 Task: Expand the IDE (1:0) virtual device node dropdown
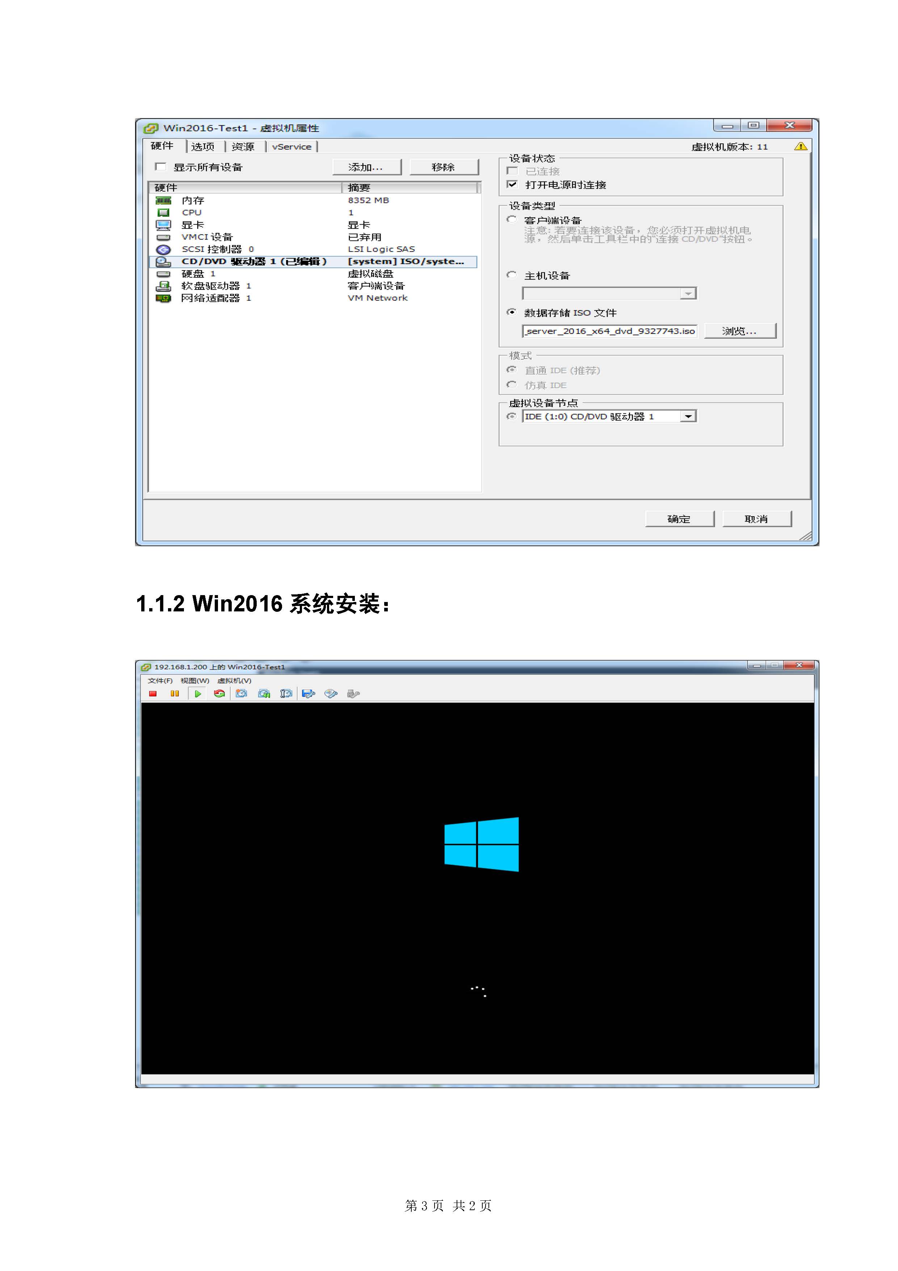pyautogui.click(x=688, y=416)
